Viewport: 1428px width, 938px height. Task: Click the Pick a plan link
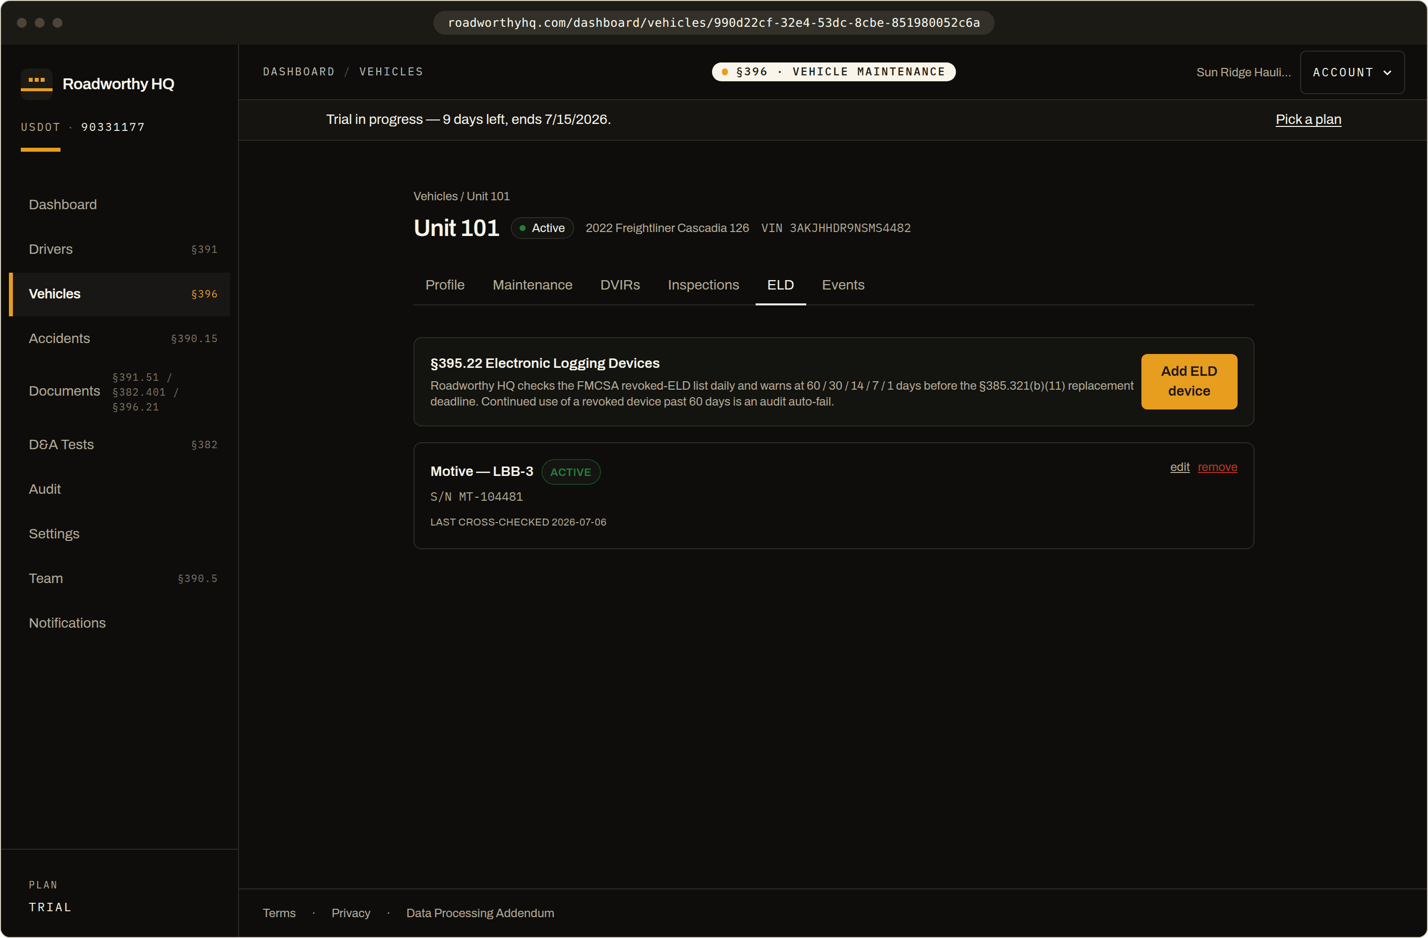(x=1308, y=119)
